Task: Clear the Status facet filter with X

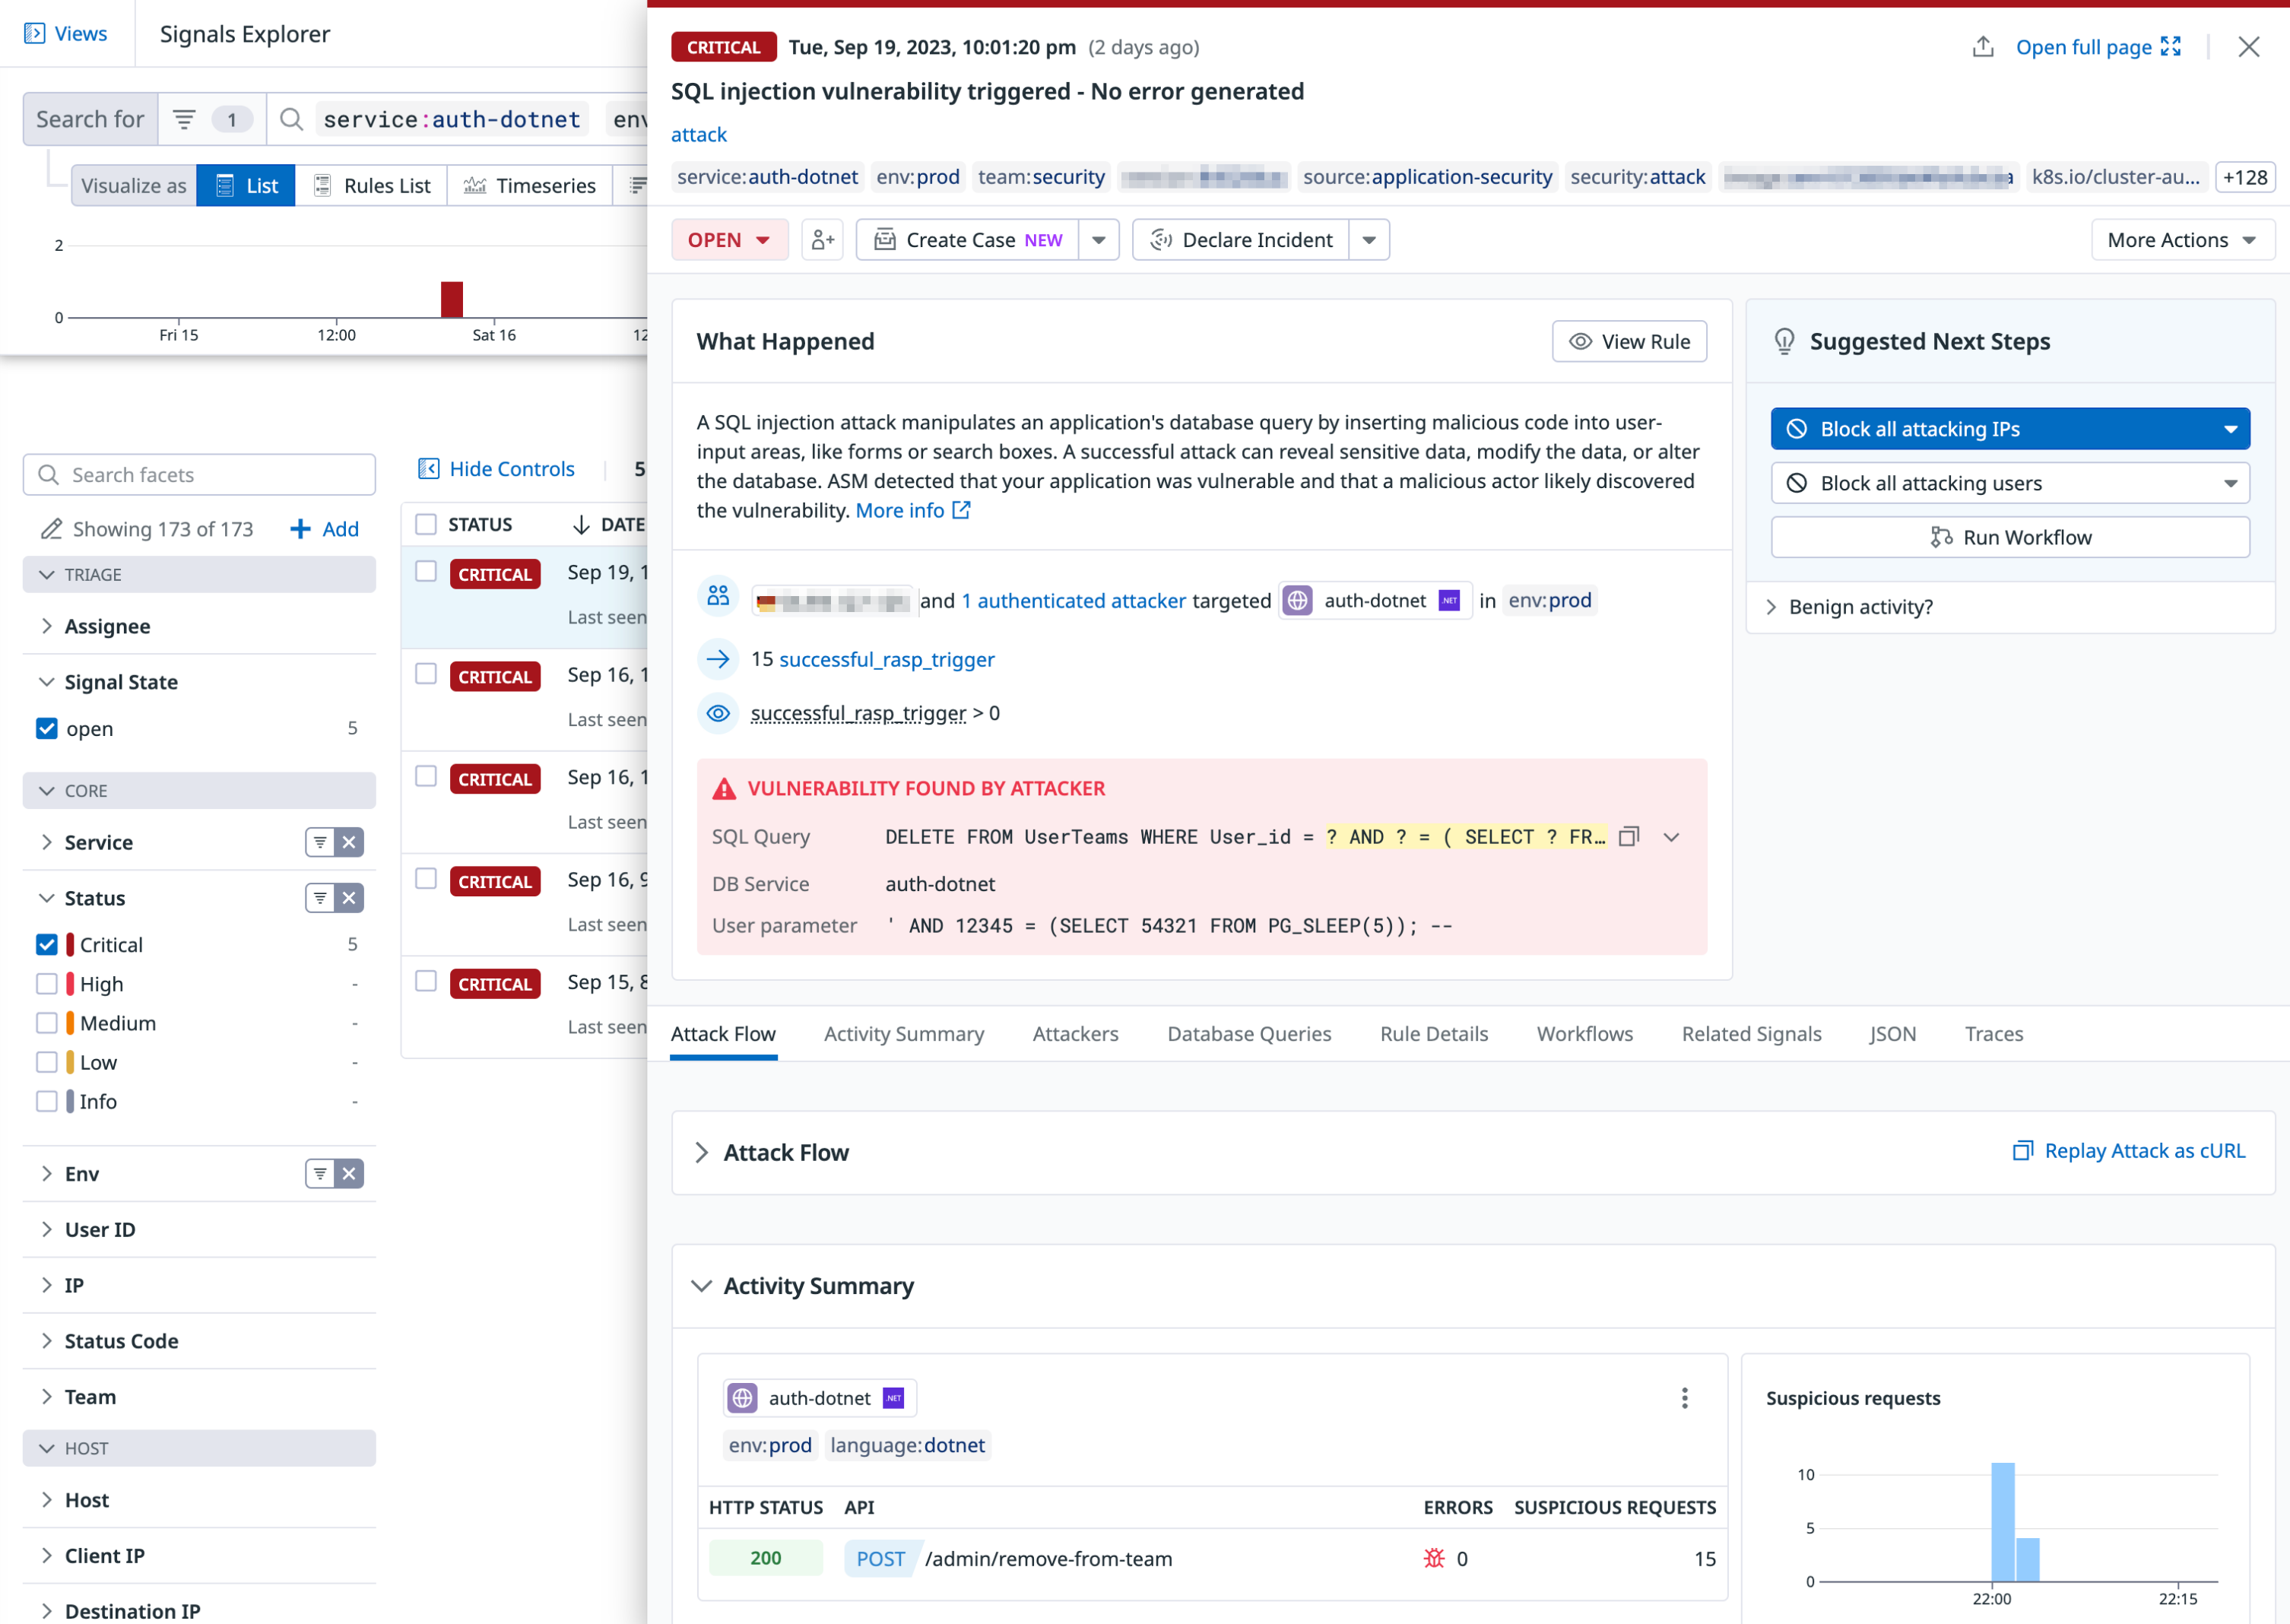Action: pos(349,898)
